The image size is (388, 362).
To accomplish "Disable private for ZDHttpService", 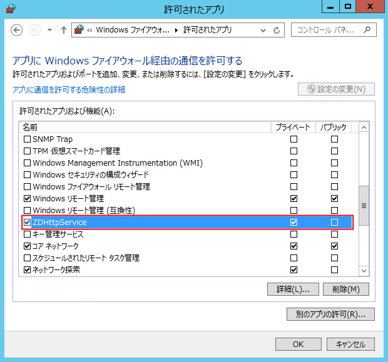I will point(294,223).
